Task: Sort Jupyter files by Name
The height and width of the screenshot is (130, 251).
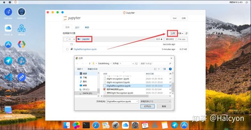Action: coord(159,39)
